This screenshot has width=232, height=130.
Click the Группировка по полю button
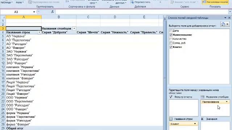point(44,2)
